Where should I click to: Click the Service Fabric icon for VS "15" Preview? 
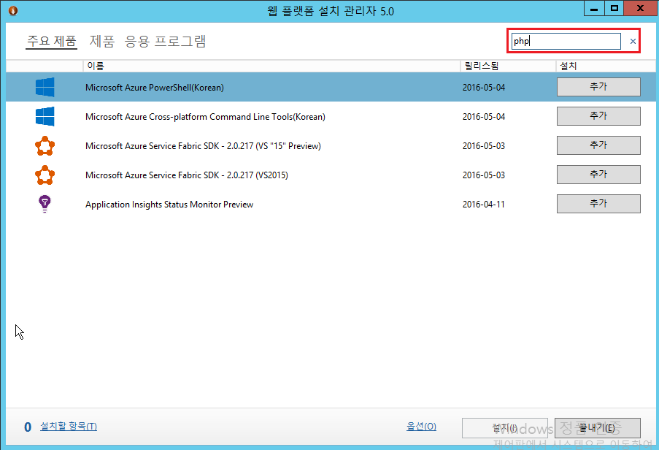[45, 146]
